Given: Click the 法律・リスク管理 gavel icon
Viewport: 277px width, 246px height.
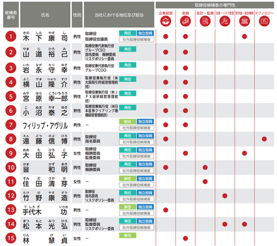Looking at the screenshot, I should point(225,21).
